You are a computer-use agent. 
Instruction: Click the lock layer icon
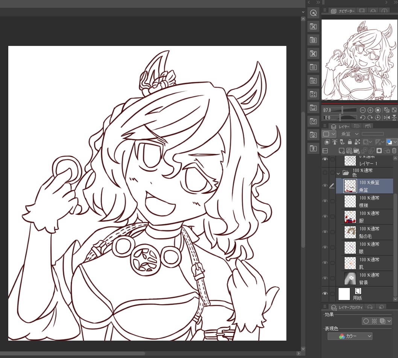pos(350,142)
